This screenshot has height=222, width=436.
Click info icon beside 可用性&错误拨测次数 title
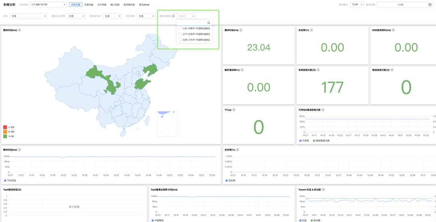[x=323, y=110]
